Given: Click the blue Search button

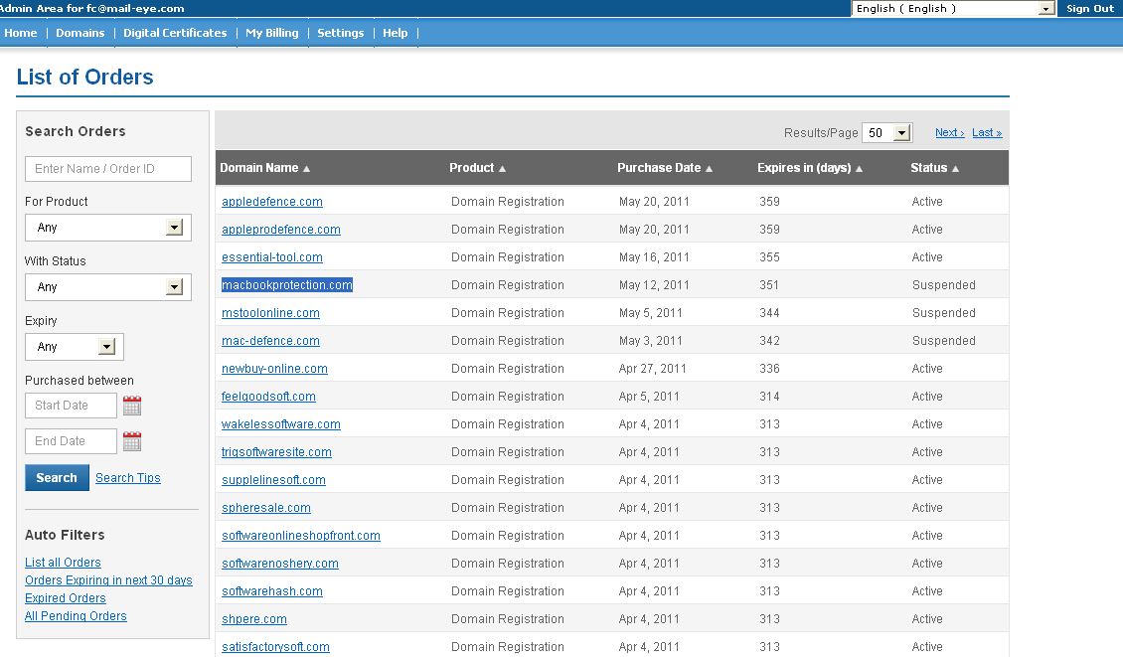Looking at the screenshot, I should 57,478.
